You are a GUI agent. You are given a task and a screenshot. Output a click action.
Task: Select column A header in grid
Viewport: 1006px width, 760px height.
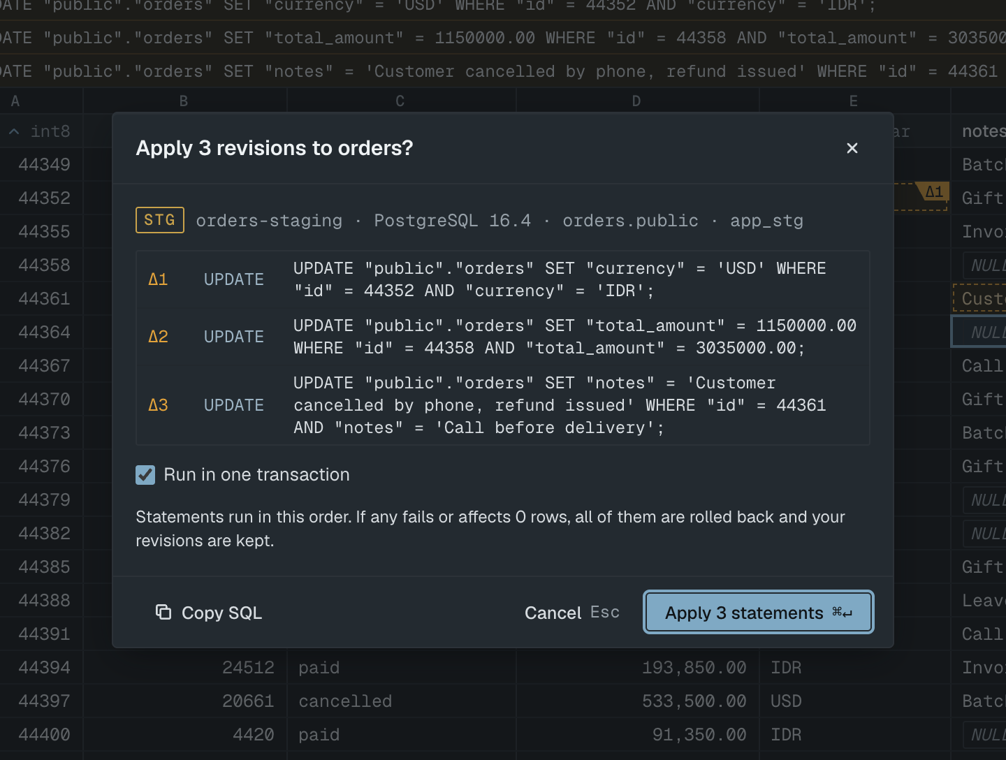(15, 101)
